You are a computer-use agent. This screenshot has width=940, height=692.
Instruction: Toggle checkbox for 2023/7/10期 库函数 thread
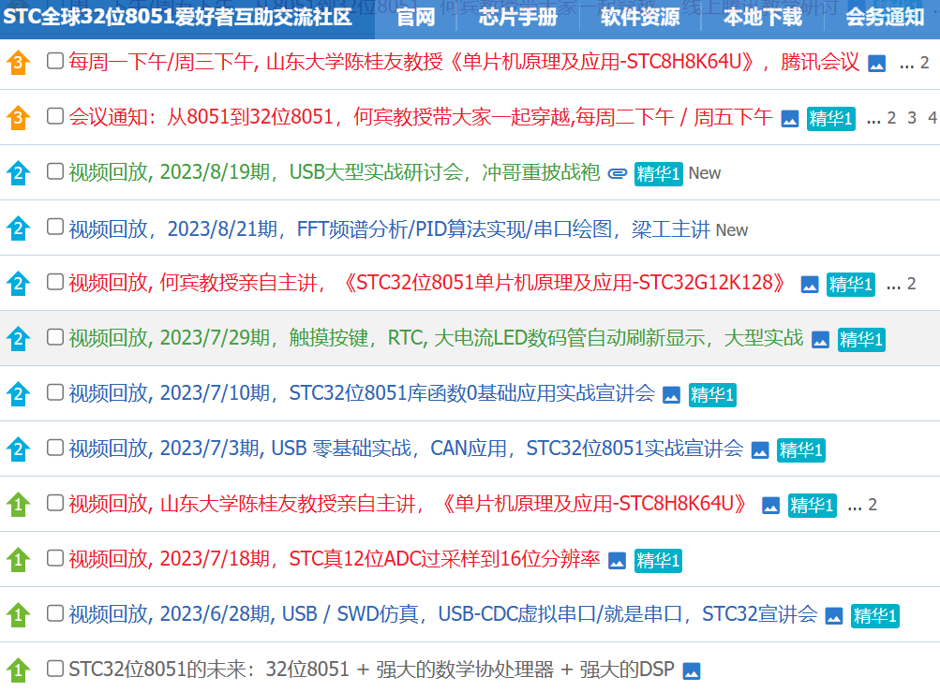point(55,391)
